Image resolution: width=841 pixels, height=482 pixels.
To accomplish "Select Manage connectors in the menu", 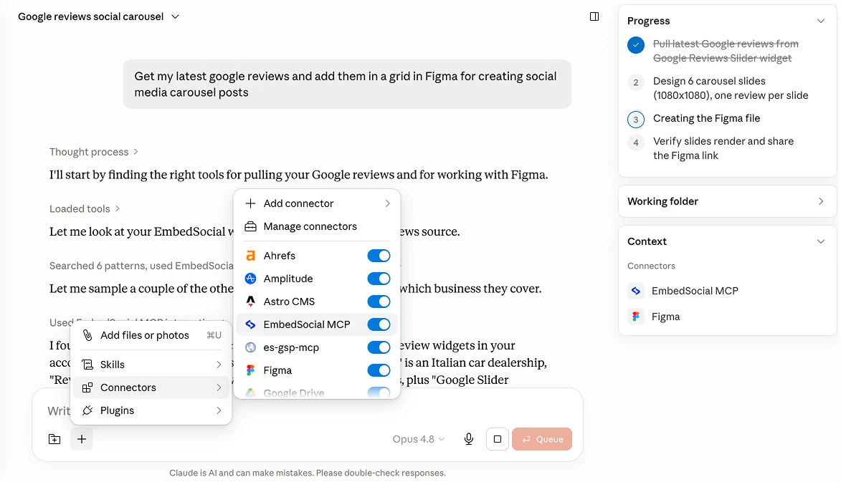I will click(x=317, y=226).
